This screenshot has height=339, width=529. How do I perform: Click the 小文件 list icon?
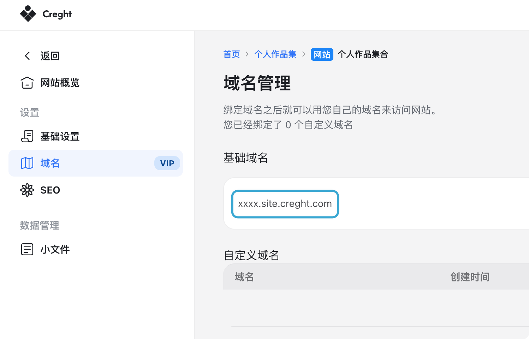pos(27,249)
